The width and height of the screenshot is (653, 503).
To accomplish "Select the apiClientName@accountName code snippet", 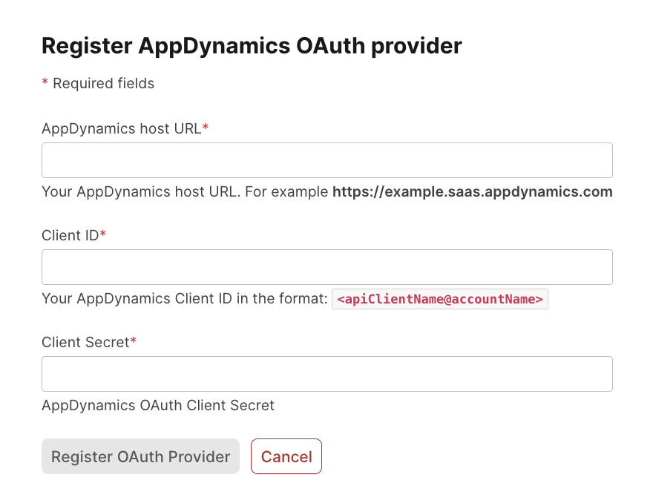I will pyautogui.click(x=439, y=299).
